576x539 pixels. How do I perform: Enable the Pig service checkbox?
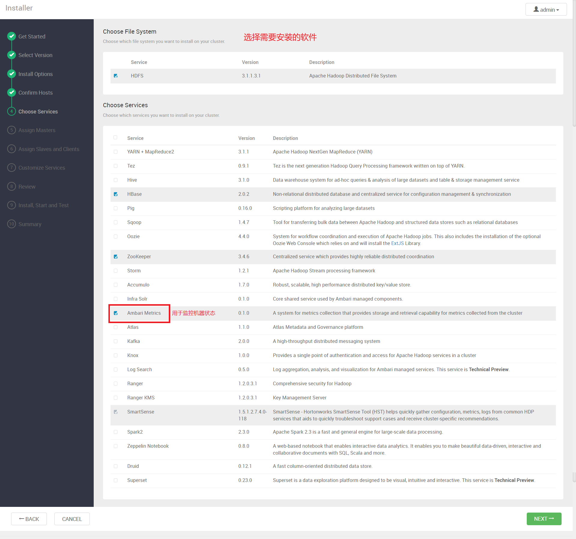(x=116, y=208)
